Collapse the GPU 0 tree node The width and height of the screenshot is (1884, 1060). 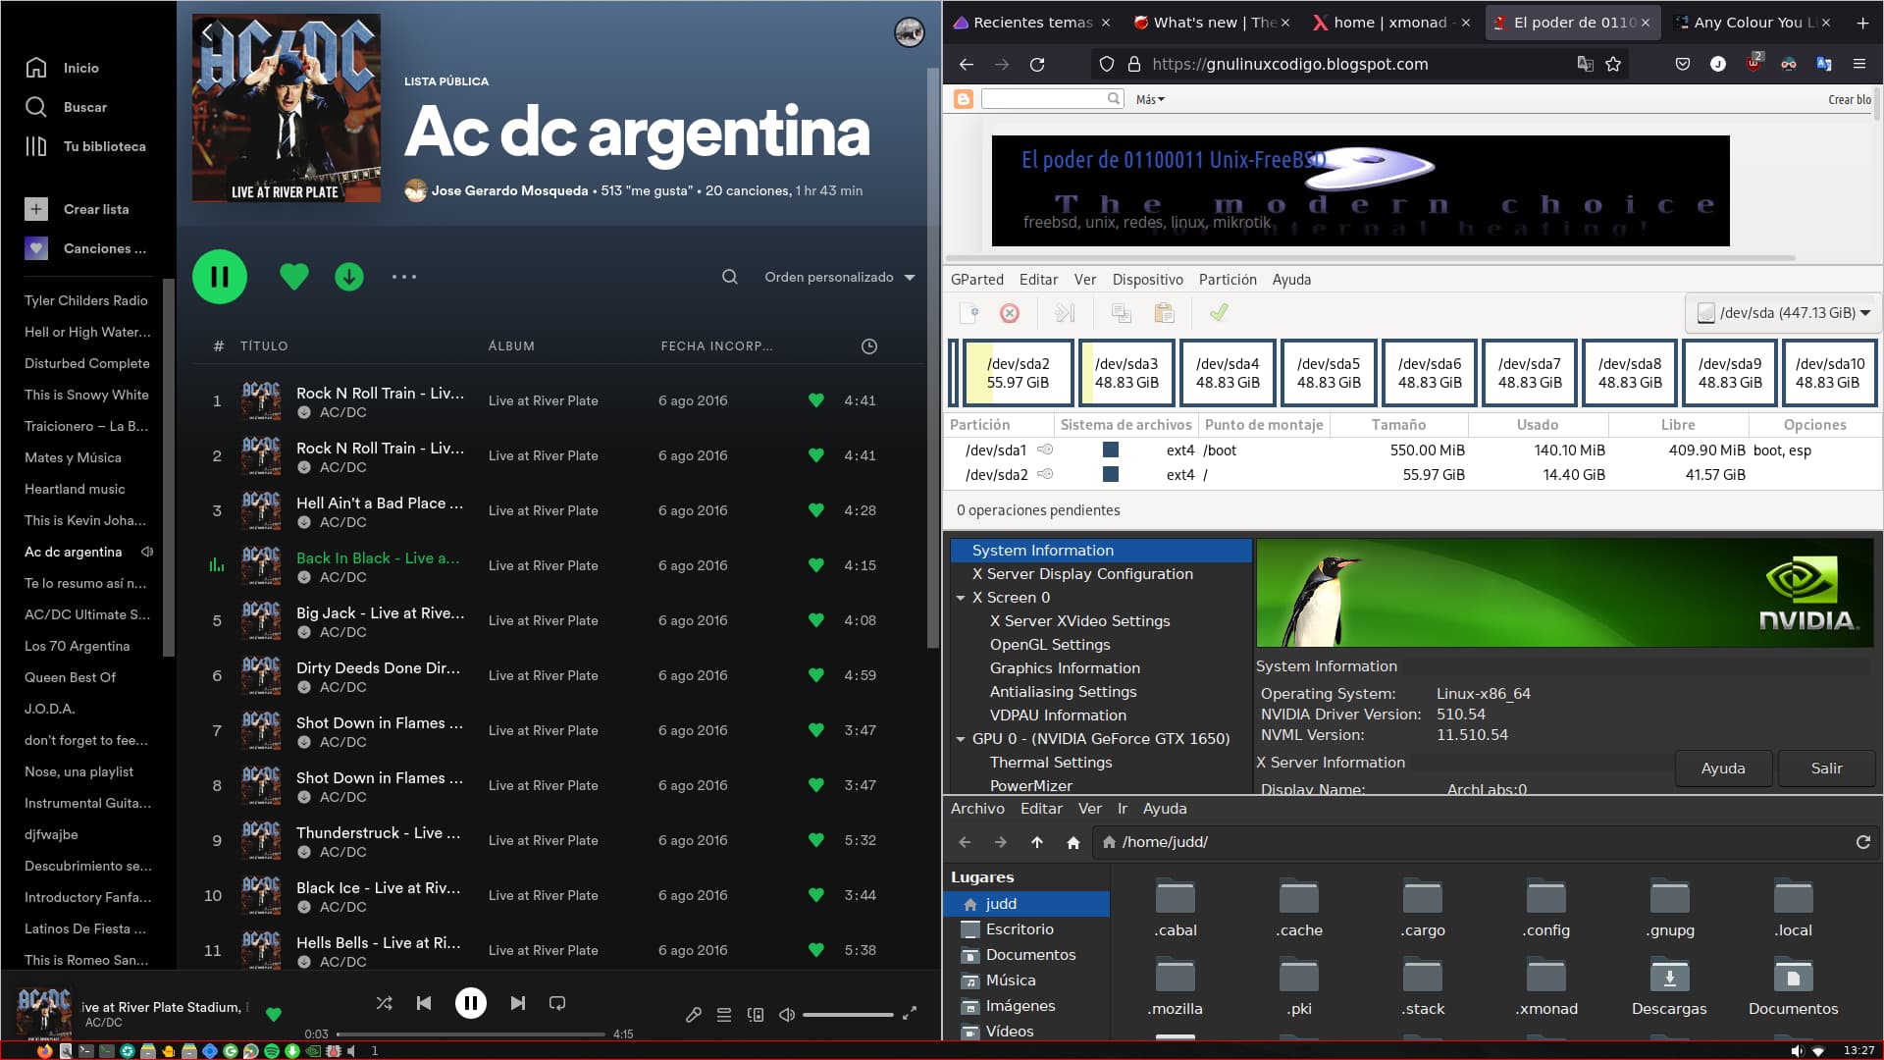[961, 739]
